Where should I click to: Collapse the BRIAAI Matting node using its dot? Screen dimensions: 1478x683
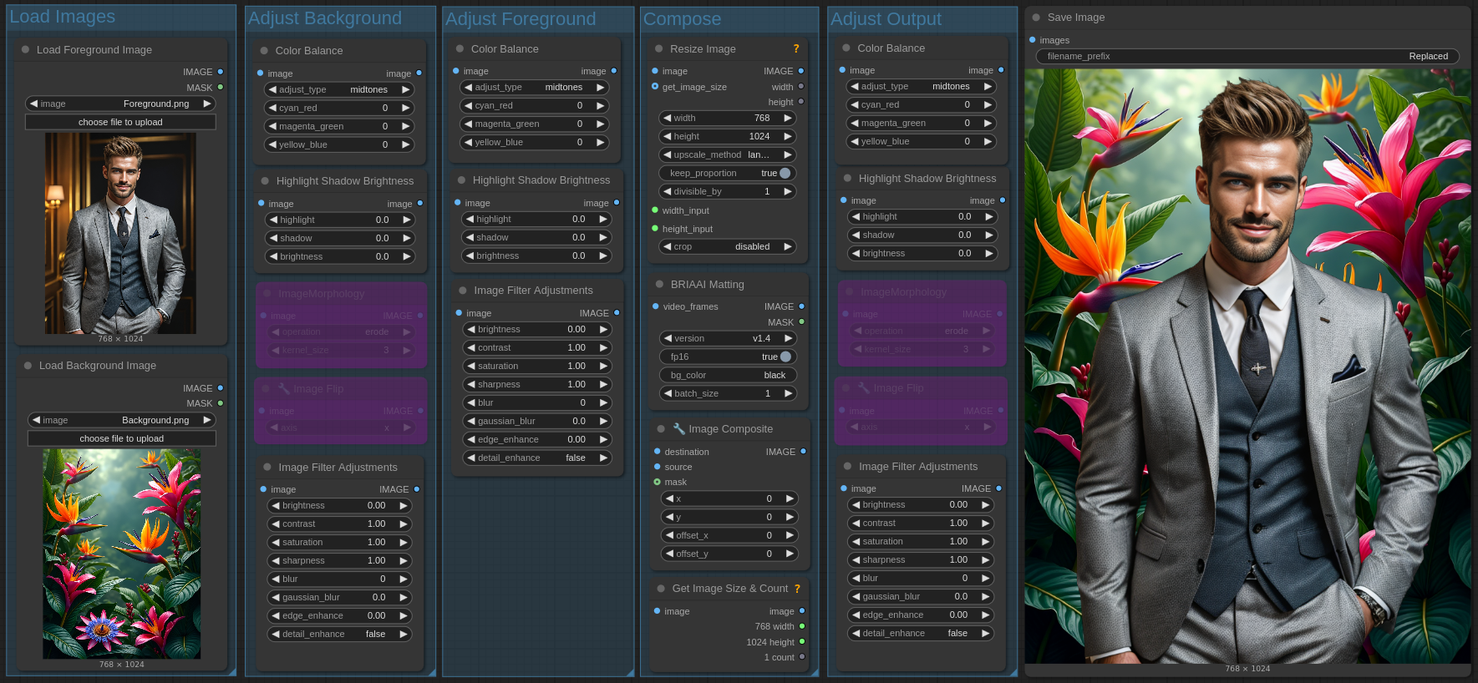659,285
